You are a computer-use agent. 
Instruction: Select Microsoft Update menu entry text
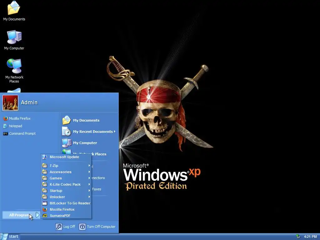click(64, 157)
